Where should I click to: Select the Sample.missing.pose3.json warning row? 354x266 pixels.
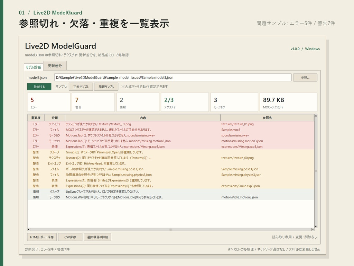coord(171,169)
